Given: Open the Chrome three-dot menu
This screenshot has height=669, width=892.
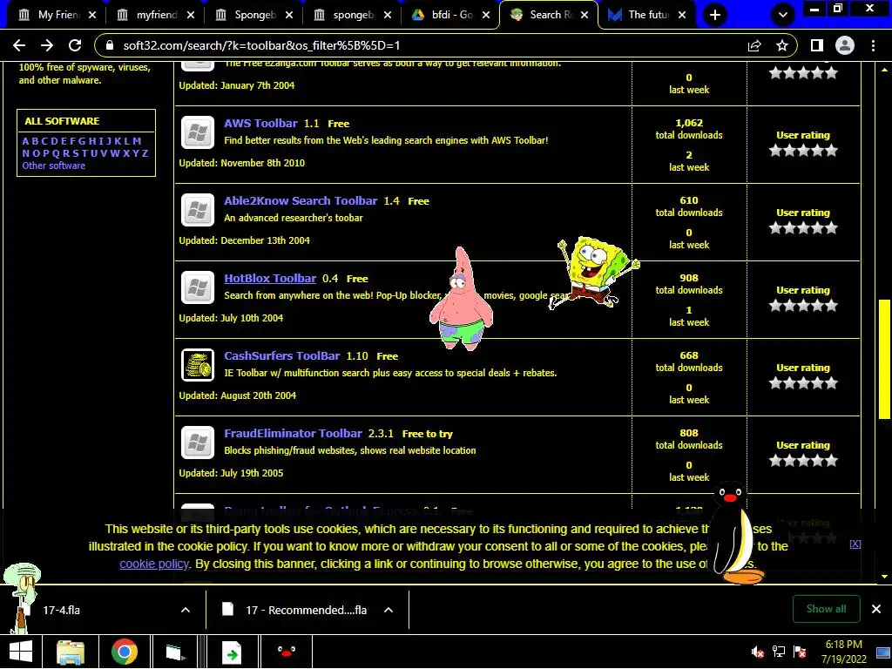Looking at the screenshot, I should pyautogui.click(x=873, y=45).
